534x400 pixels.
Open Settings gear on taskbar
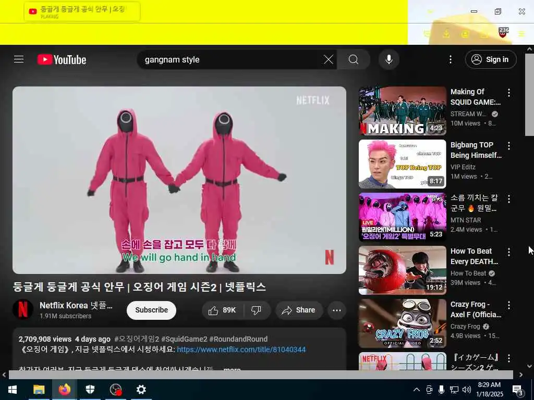pyautogui.click(x=141, y=390)
